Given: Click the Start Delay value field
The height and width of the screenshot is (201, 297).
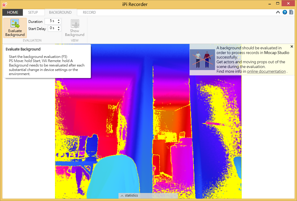Looking at the screenshot, I should click(52, 29).
